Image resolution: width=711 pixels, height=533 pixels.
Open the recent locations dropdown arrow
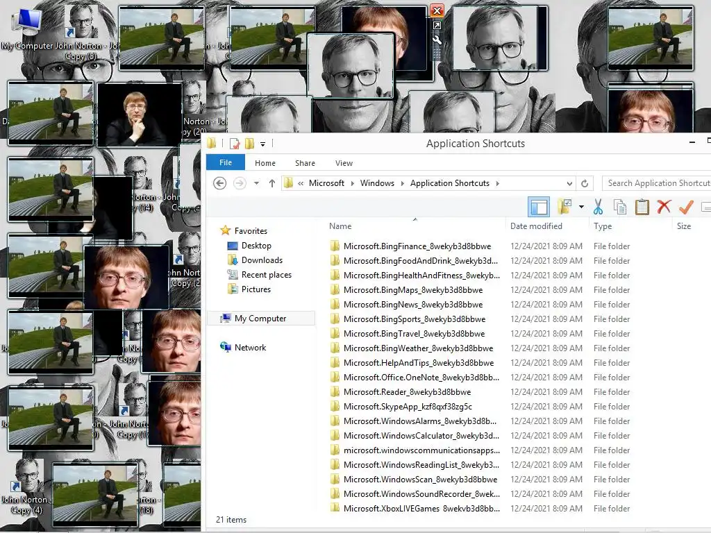point(256,183)
